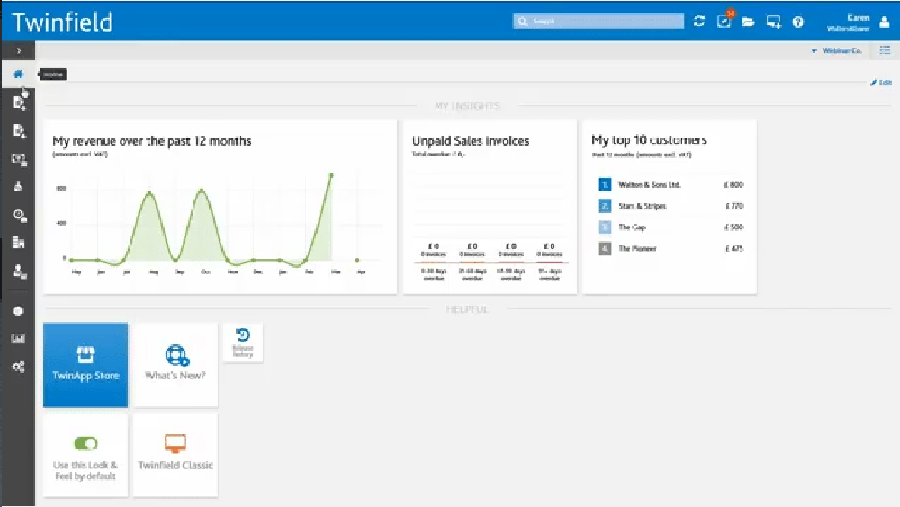The width and height of the screenshot is (900, 507).
Task: Click the Oct peak point on revenue chart
Action: pyautogui.click(x=202, y=190)
